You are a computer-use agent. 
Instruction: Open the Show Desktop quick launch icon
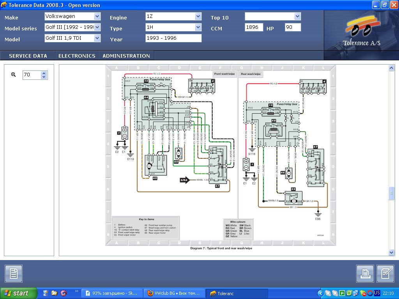[x=46, y=293]
